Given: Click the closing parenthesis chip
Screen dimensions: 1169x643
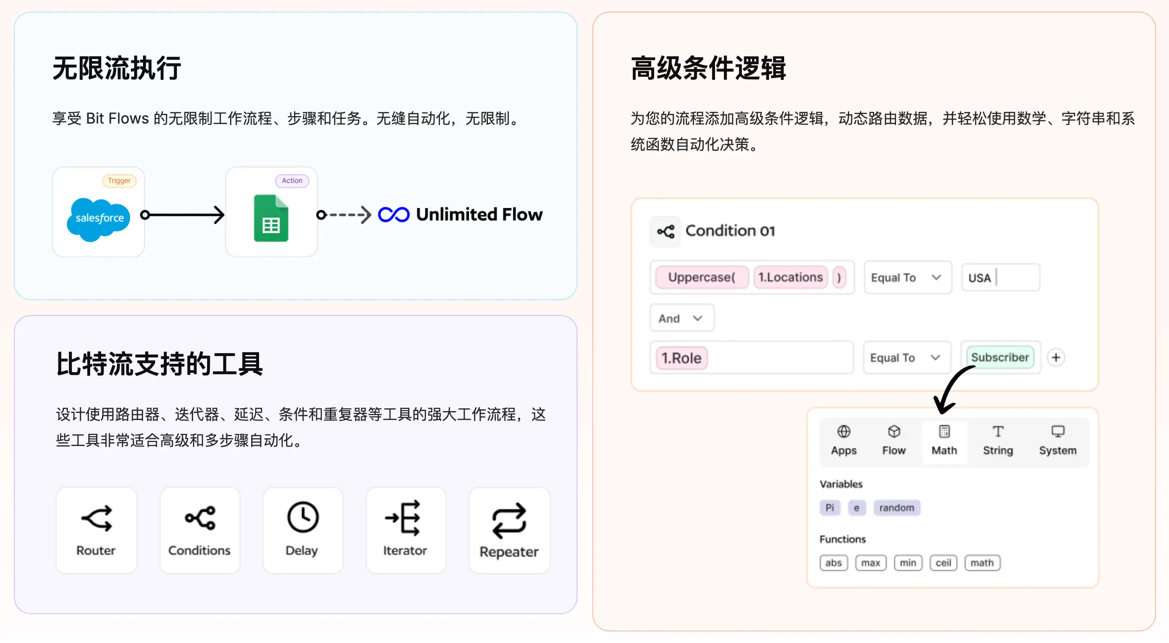Looking at the screenshot, I should point(839,277).
